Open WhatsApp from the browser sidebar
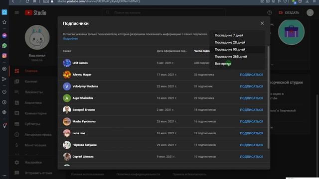The image size is (319, 179). [4, 45]
